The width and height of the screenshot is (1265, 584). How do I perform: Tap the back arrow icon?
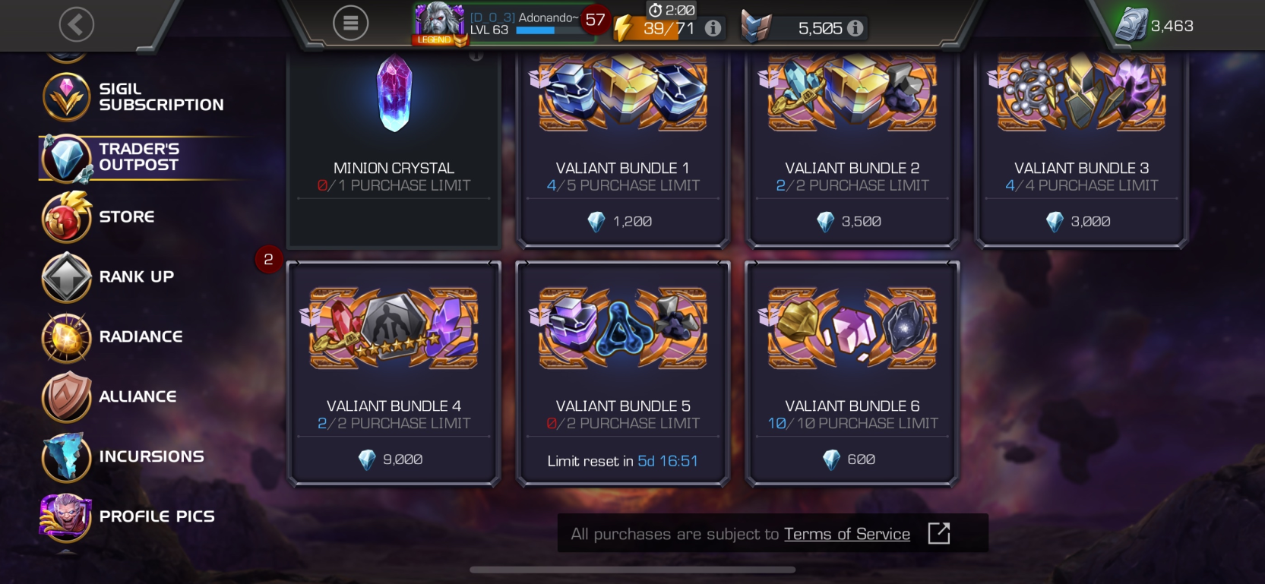pyautogui.click(x=77, y=25)
